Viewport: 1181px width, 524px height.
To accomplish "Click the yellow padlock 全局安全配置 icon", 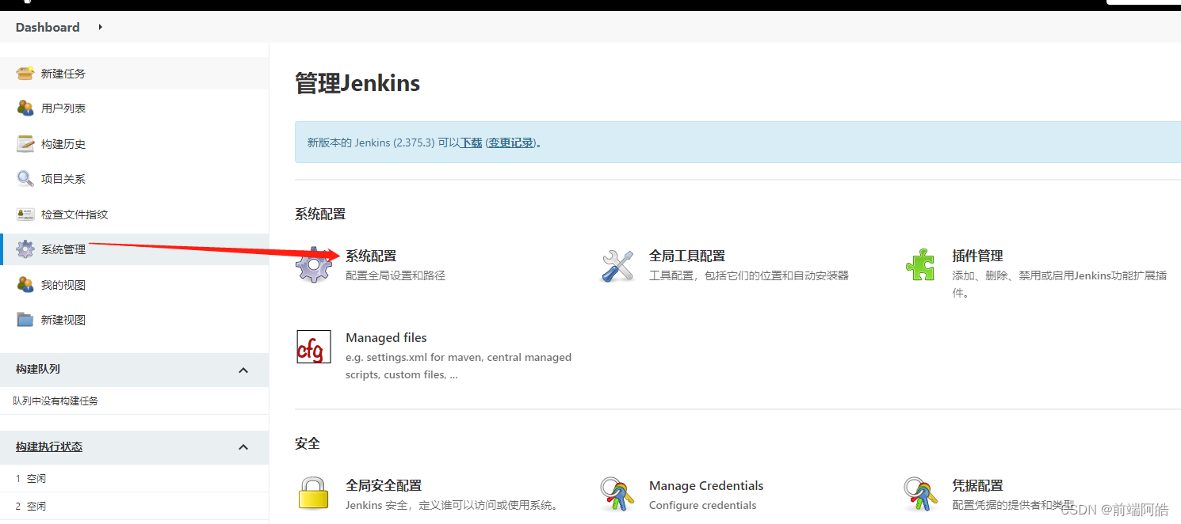I will (314, 494).
